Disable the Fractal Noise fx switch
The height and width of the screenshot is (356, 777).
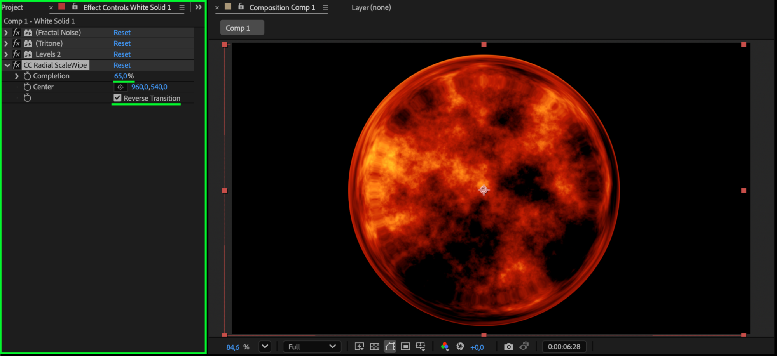[x=16, y=33]
